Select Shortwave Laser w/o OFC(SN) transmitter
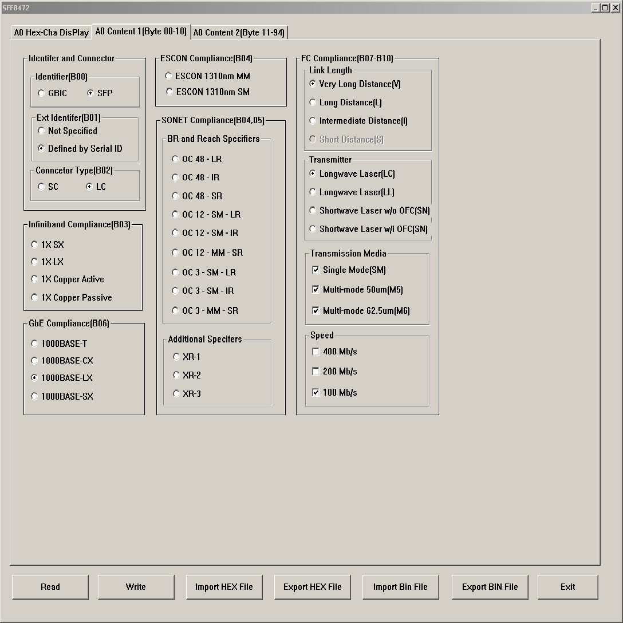The image size is (623, 623). click(312, 210)
